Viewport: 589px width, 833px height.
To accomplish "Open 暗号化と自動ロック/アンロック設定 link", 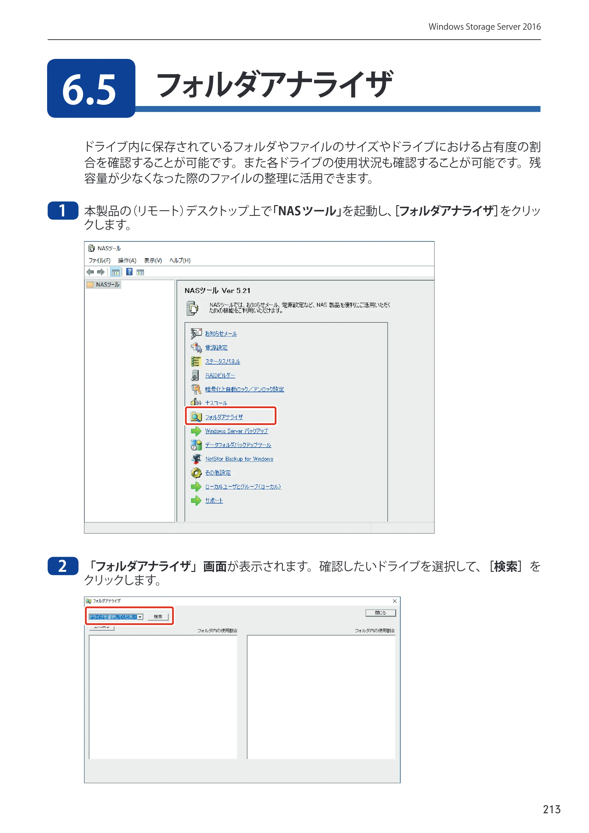I will click(x=244, y=389).
